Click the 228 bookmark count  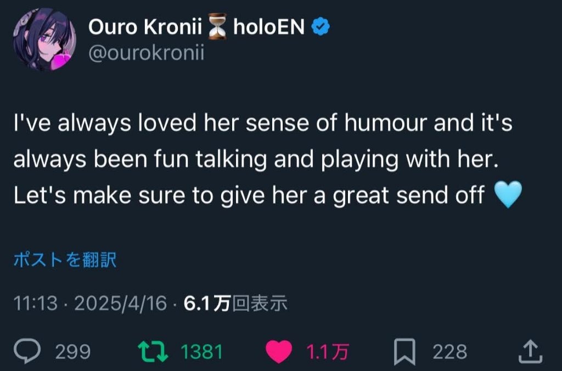click(x=450, y=352)
